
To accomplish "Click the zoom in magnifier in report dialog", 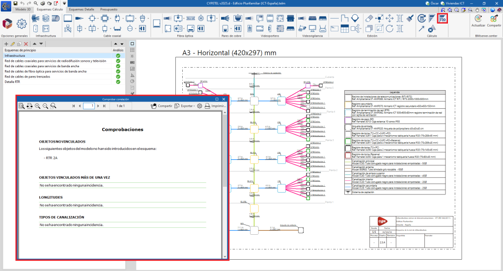I will 37,106.
